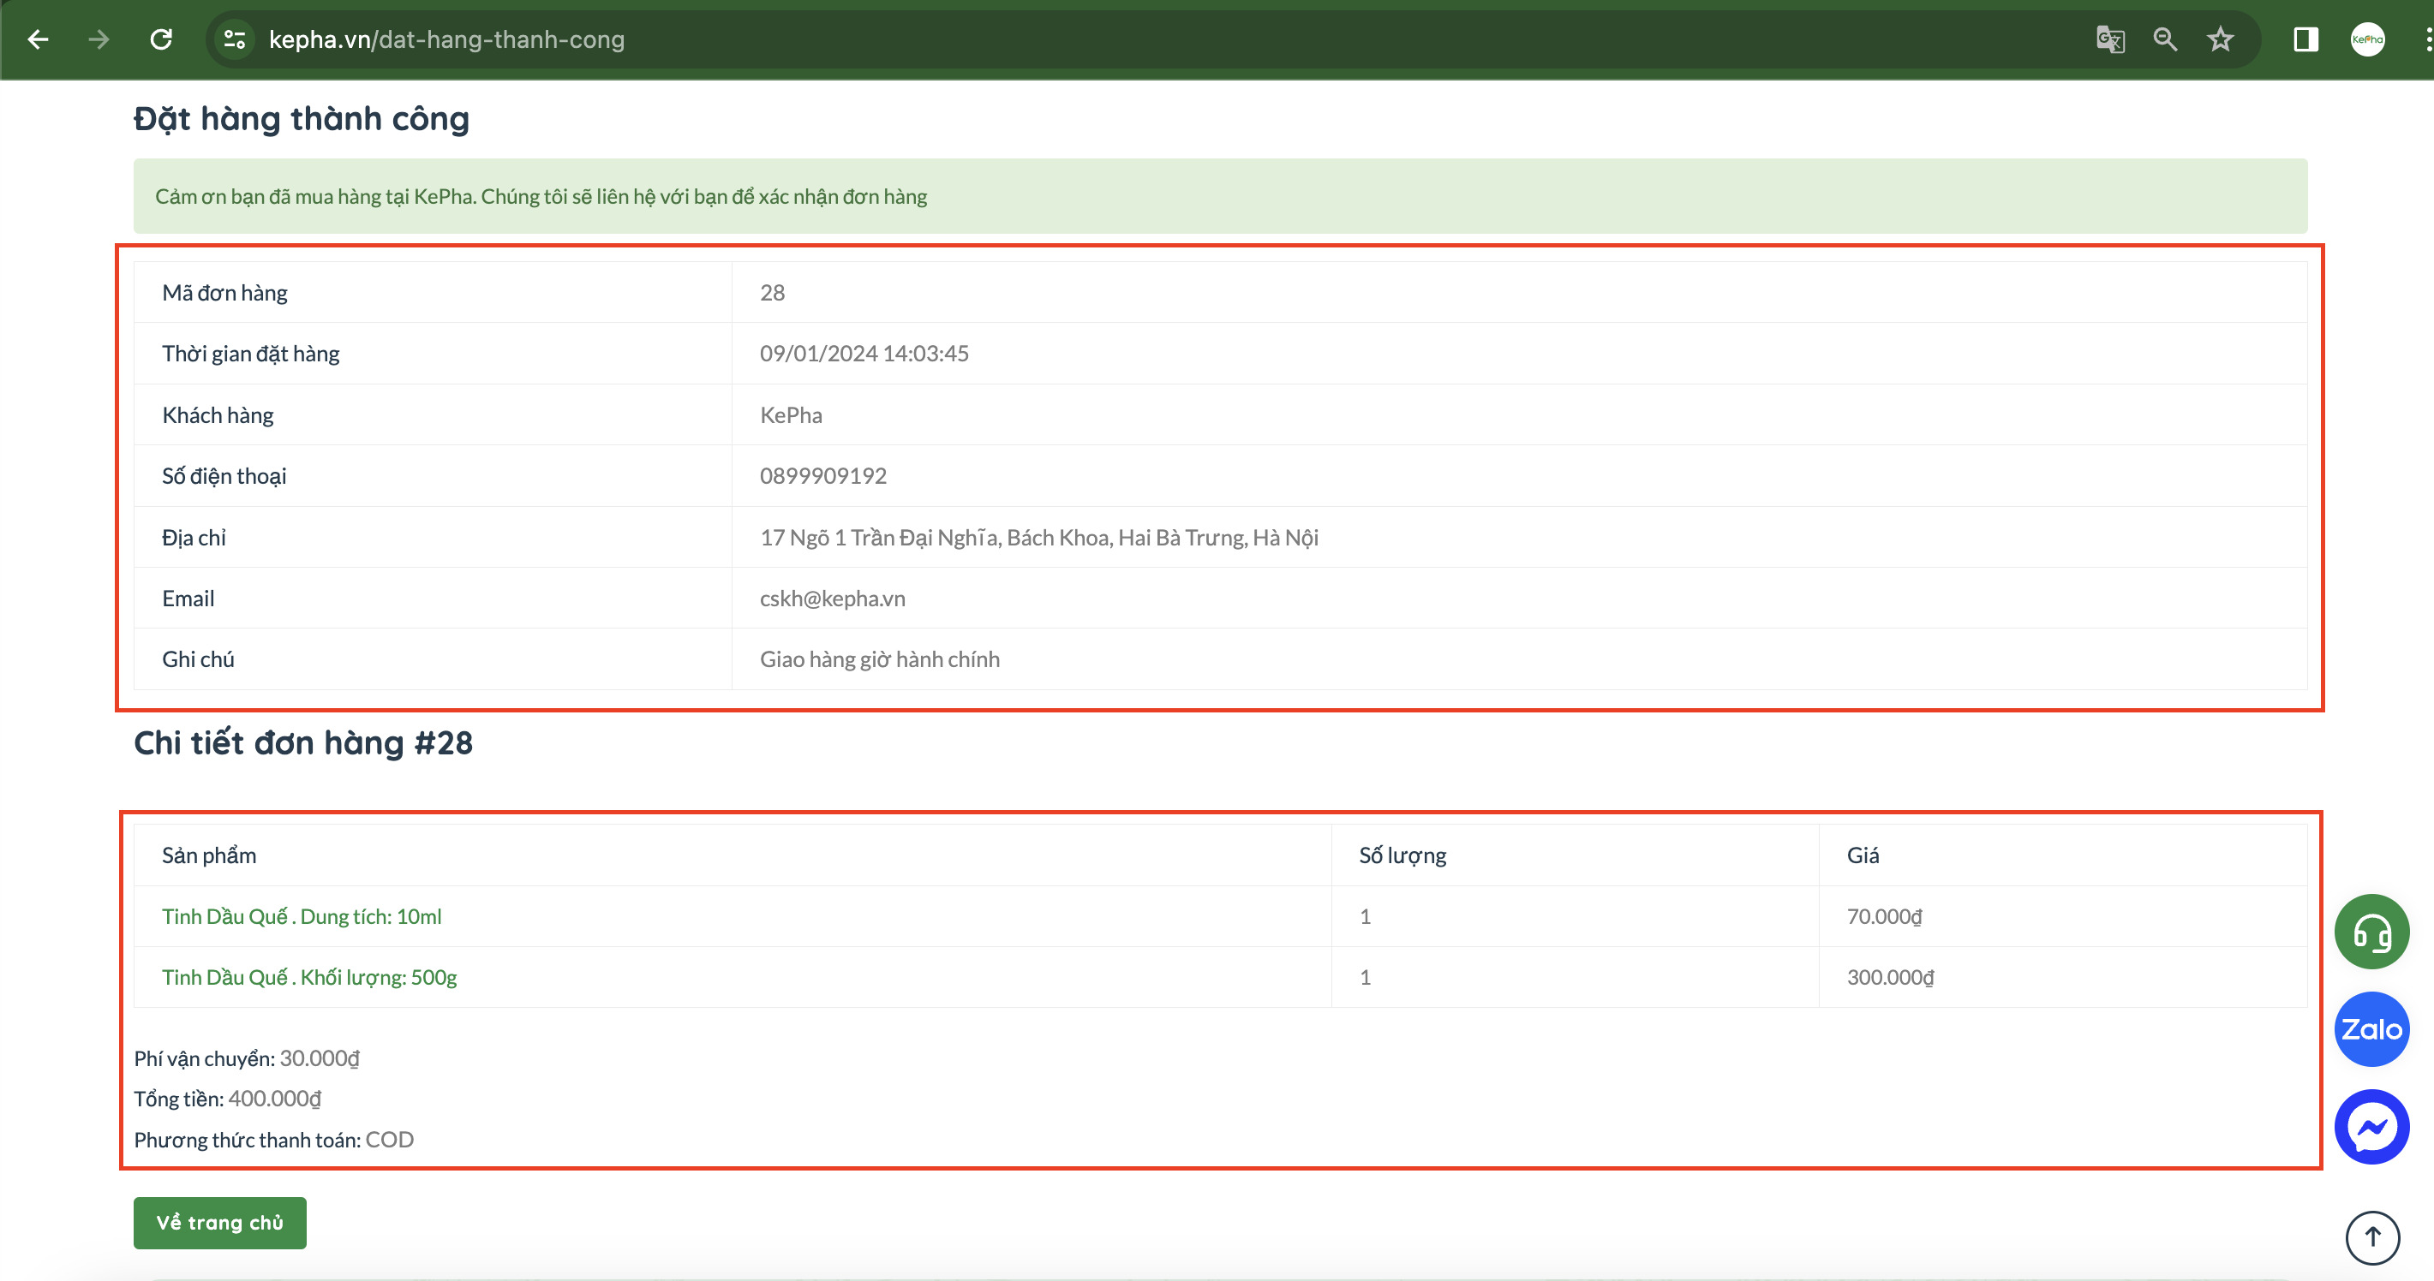Open the headset customer support floating button
This screenshot has height=1281, width=2434.
[x=2371, y=932]
